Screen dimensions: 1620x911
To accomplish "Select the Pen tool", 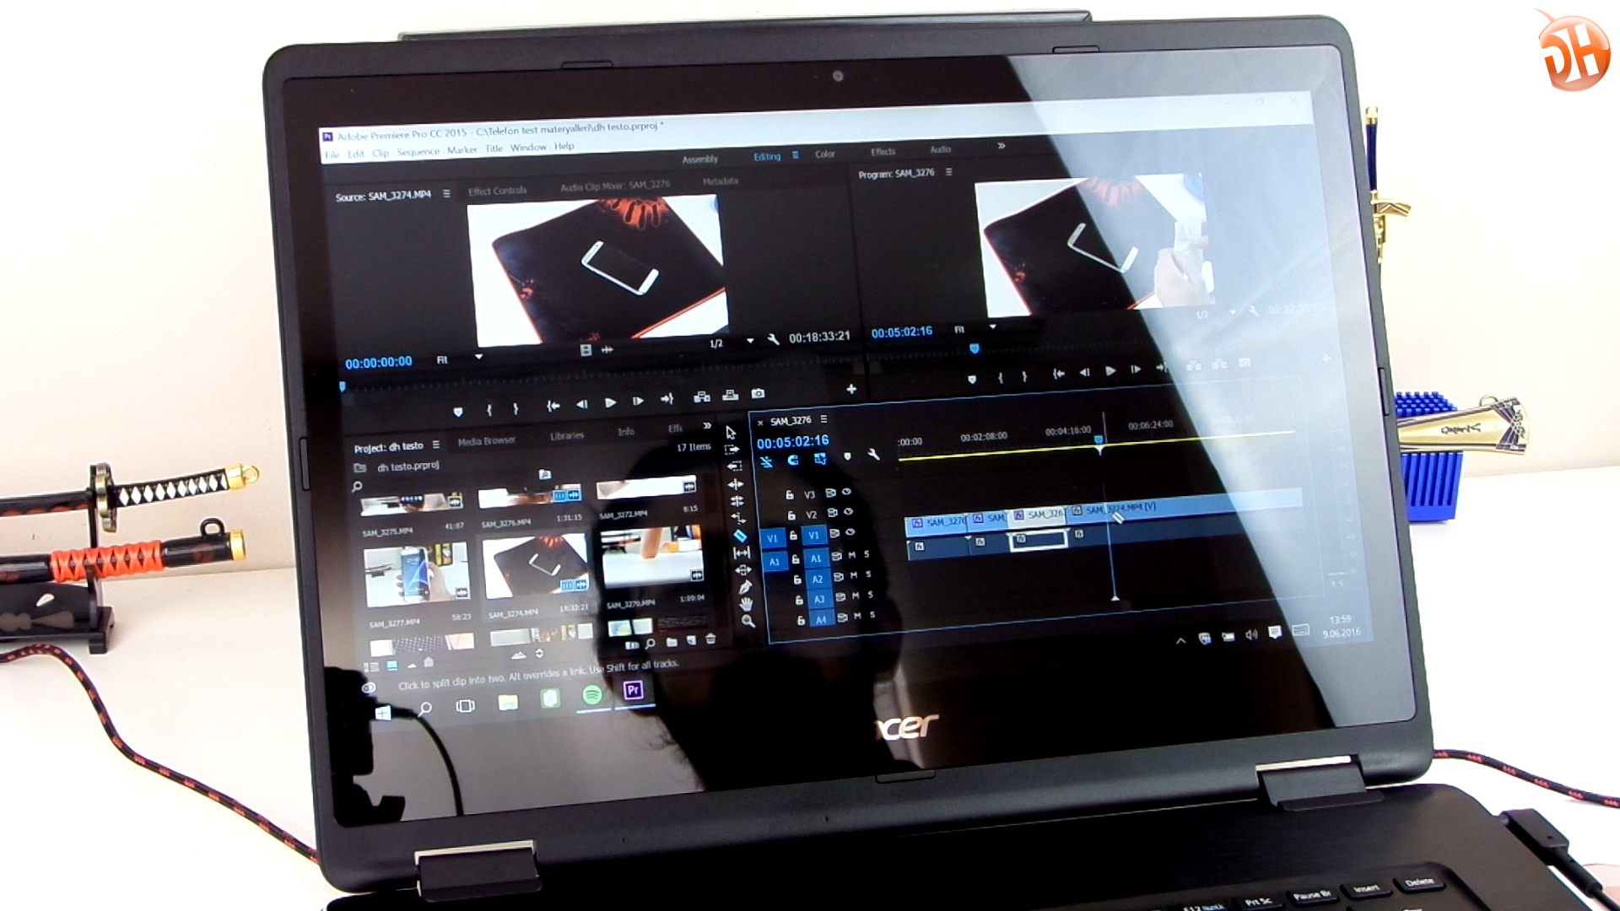I will [745, 587].
